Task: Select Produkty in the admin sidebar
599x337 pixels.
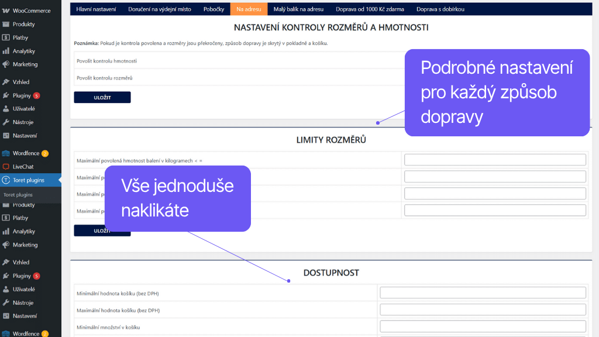Action: 26,25
